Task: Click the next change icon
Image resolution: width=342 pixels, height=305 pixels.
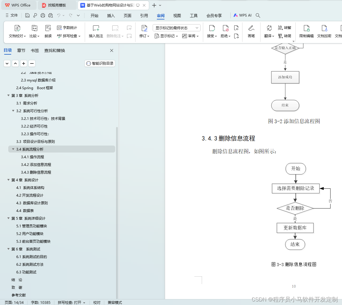Action: click(x=236, y=36)
